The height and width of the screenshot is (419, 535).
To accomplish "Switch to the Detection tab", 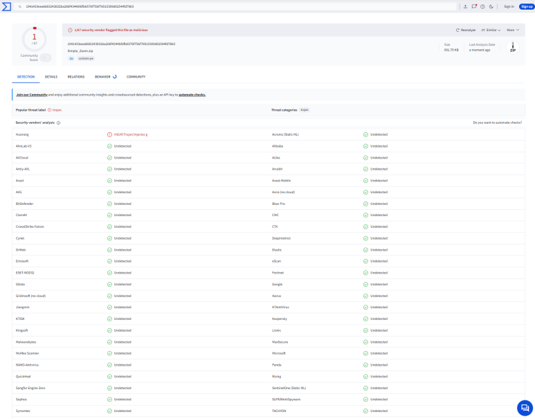I will click(x=26, y=77).
